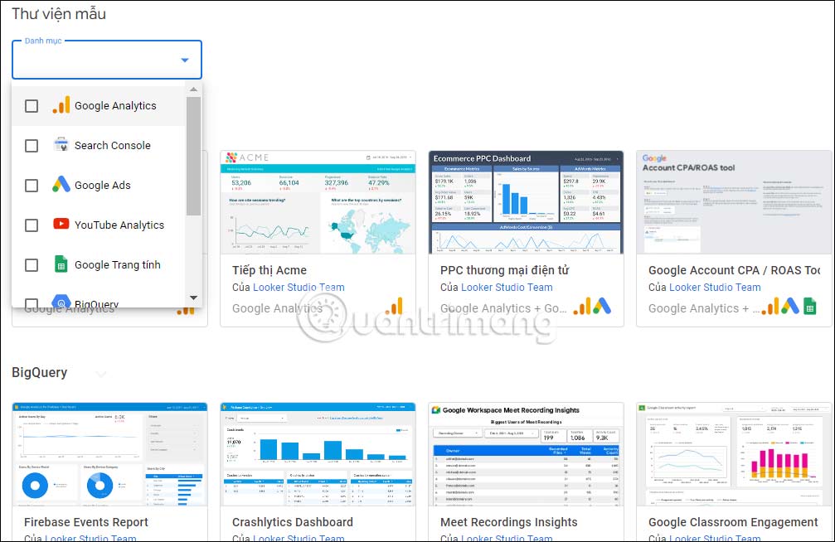
Task: Tick the Search Console checkbox
Action: click(32, 146)
